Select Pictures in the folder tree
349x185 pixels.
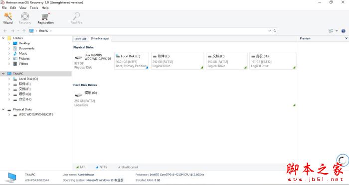(x=24, y=59)
